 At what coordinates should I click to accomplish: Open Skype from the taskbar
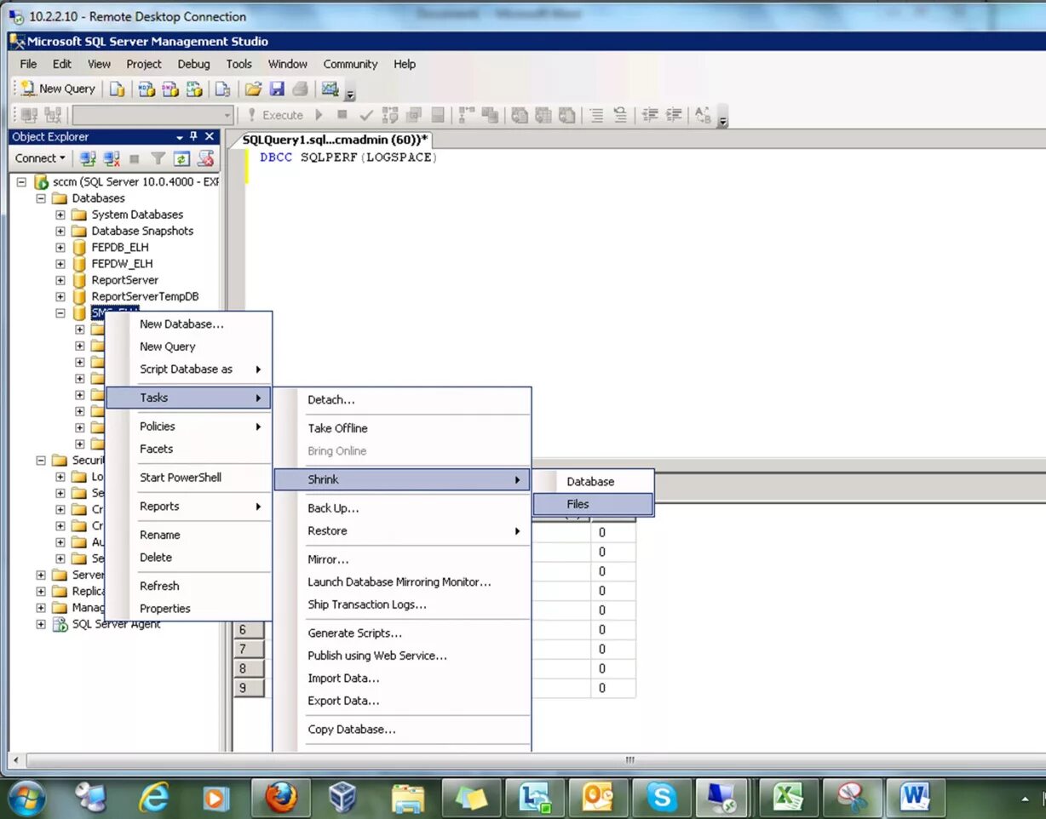[x=661, y=798]
